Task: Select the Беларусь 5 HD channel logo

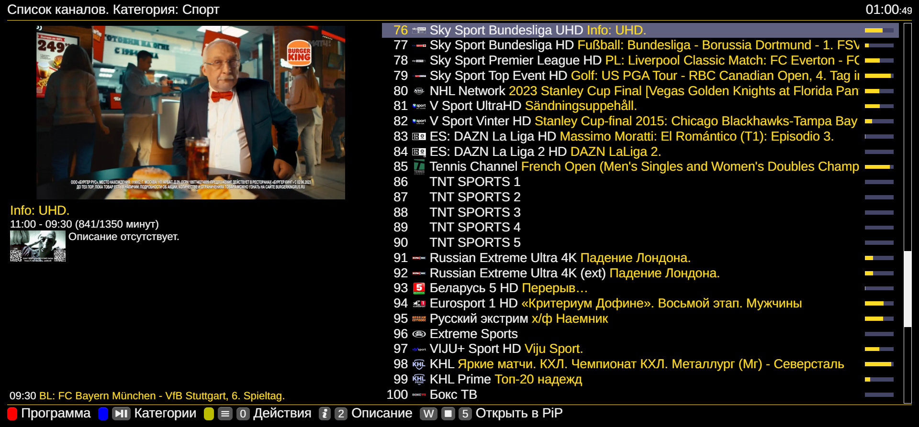Action: pyautogui.click(x=419, y=288)
